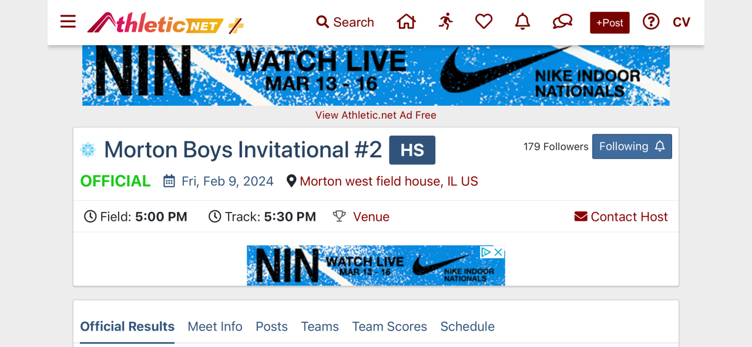This screenshot has height=347, width=752.
Task: Open the Search field
Action: (x=345, y=22)
